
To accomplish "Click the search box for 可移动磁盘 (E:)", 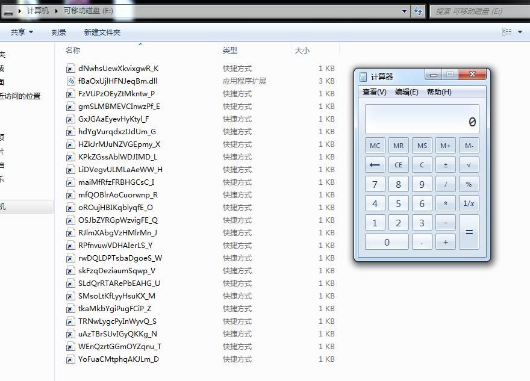I will point(480,11).
